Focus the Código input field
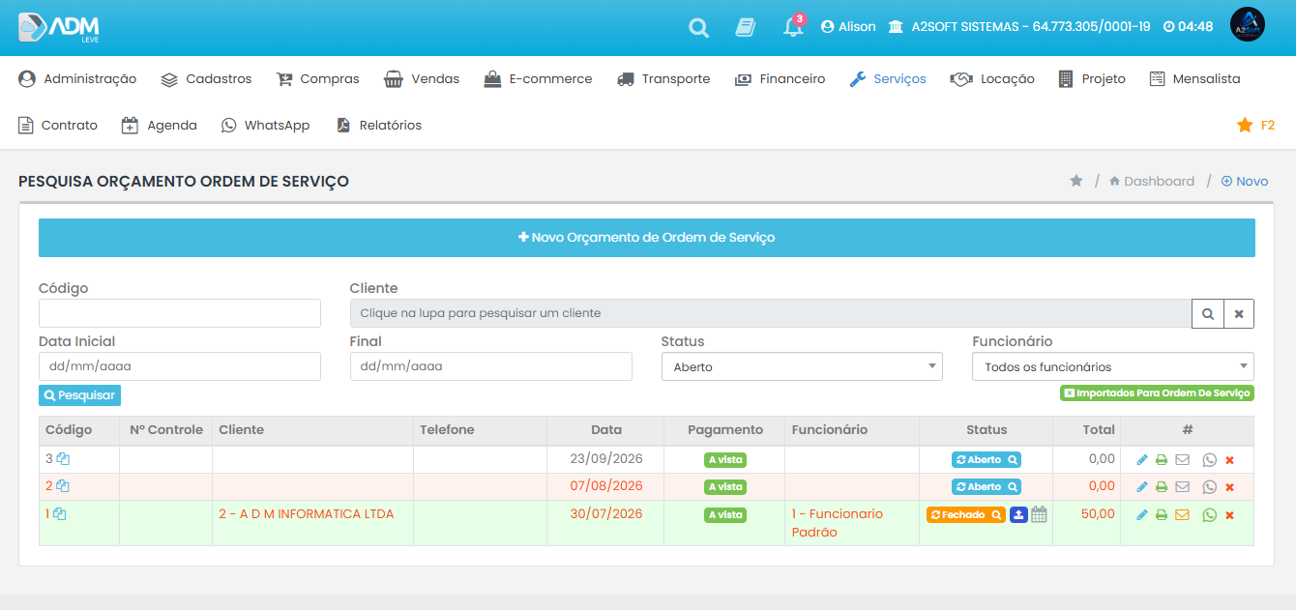1296x610 pixels. click(180, 313)
